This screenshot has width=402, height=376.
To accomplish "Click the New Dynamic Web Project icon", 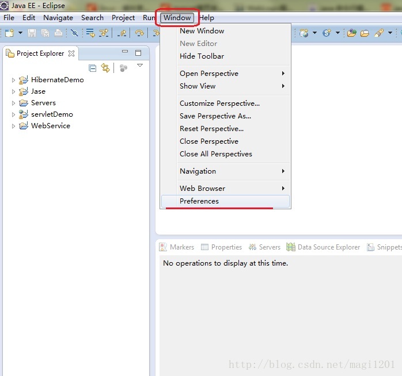I will (304, 33).
